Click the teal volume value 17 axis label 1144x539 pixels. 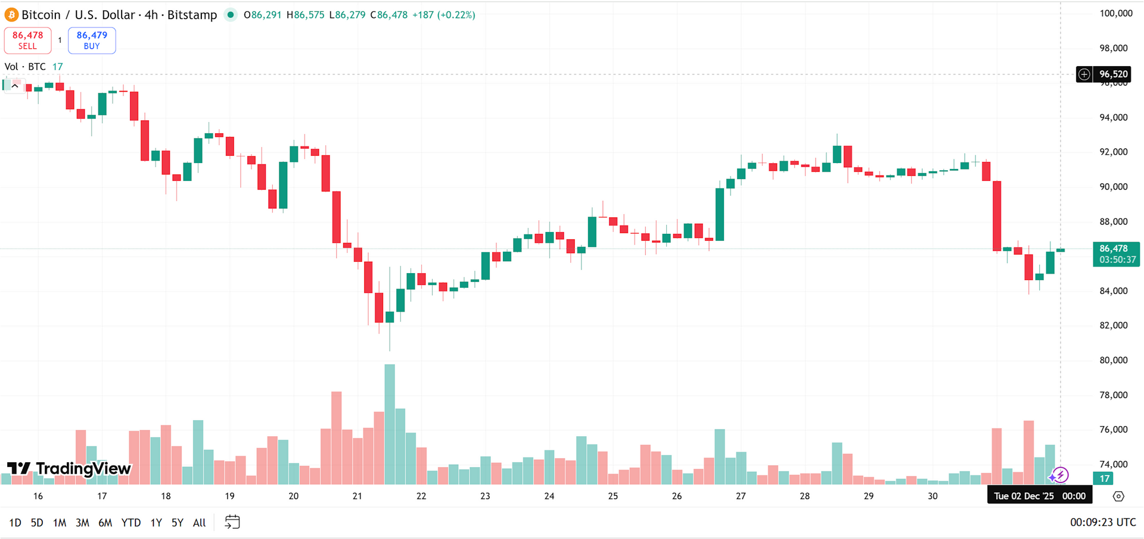(1104, 478)
